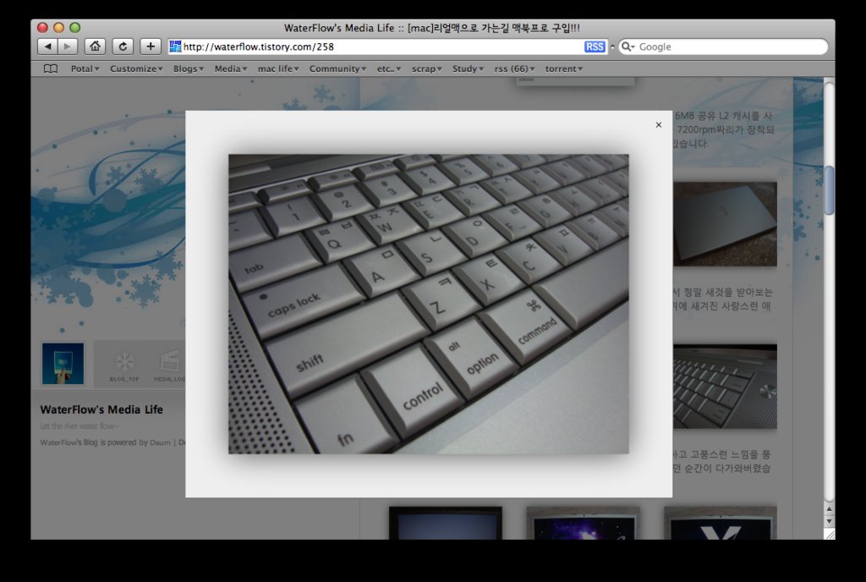The height and width of the screenshot is (582, 866).
Task: Expand the Media bookmarks folder
Action: 231,69
